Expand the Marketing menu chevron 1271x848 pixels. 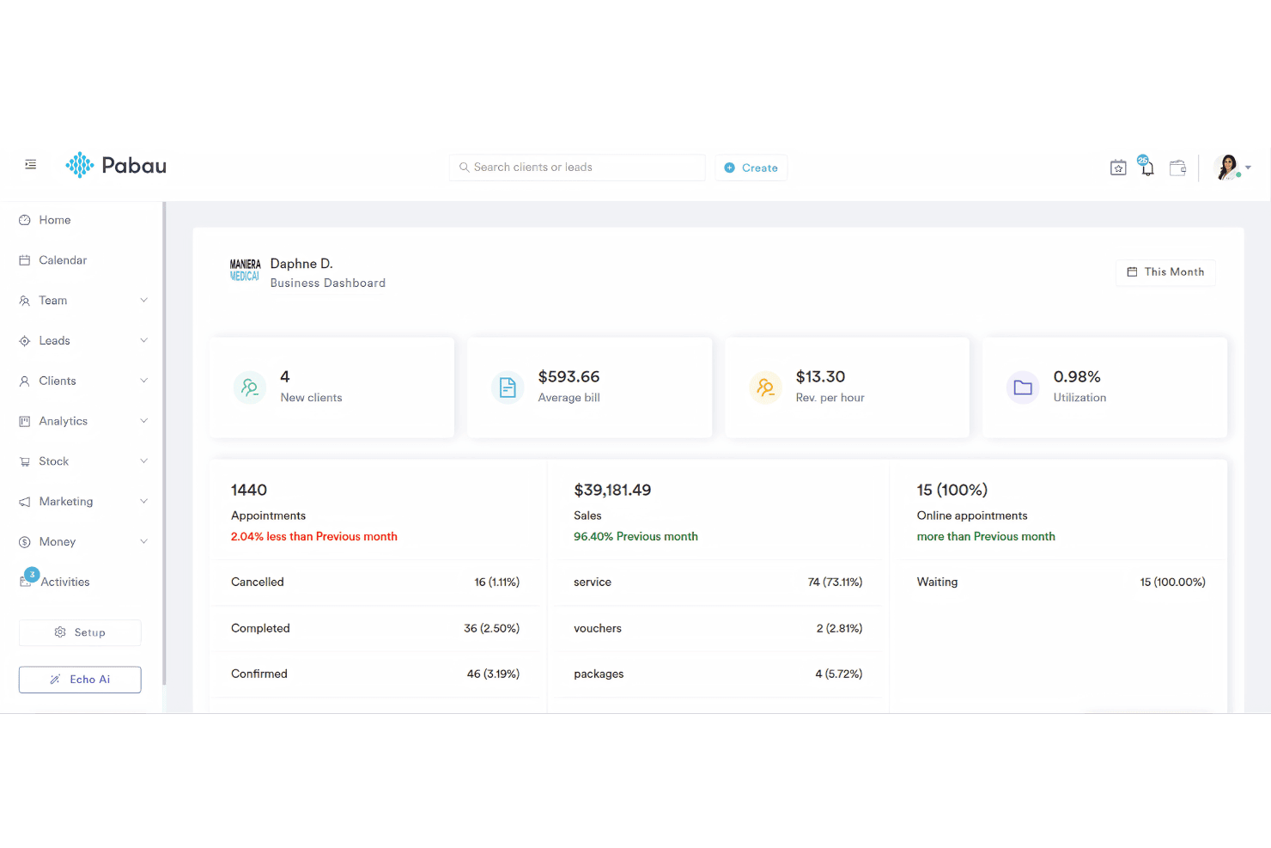click(x=144, y=501)
